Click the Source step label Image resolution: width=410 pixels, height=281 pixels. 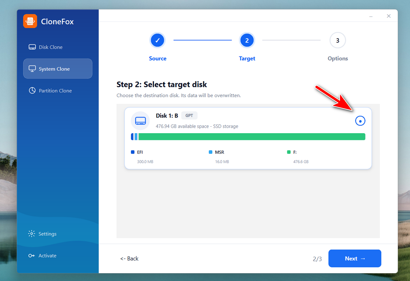click(158, 58)
